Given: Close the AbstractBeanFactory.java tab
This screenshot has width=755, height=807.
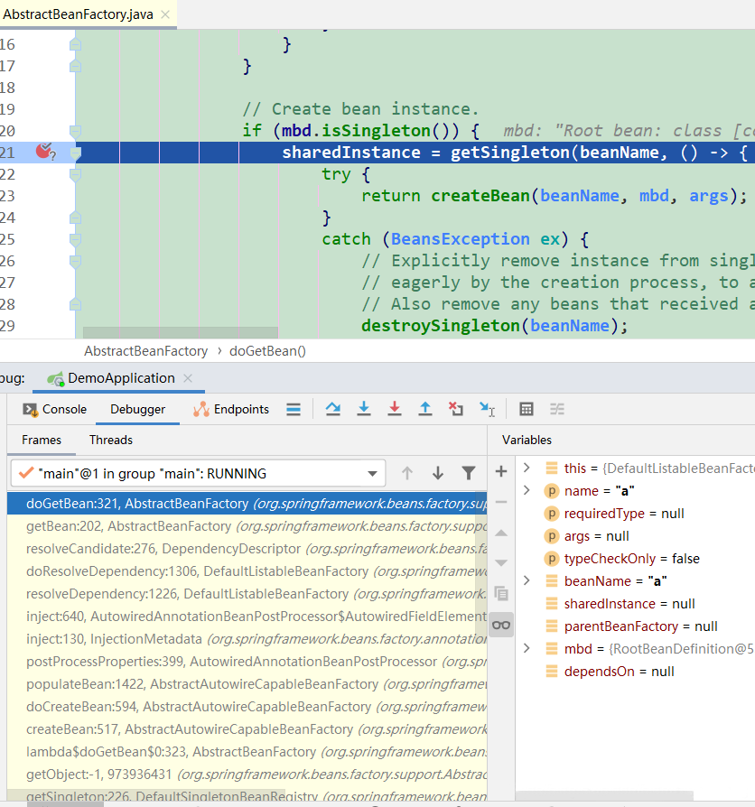Looking at the screenshot, I should click(x=165, y=14).
